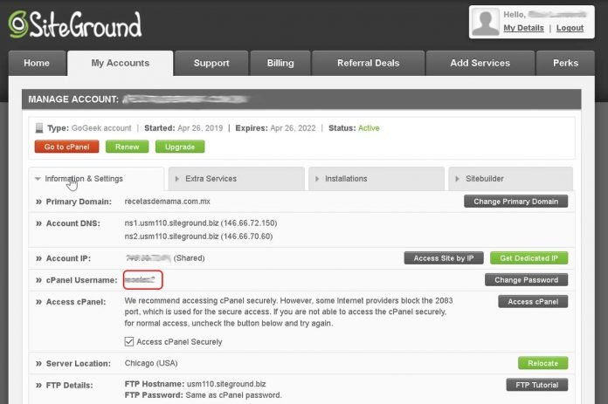This screenshot has height=404, width=608.
Task: Expand the Installations arrow
Action: [317, 179]
